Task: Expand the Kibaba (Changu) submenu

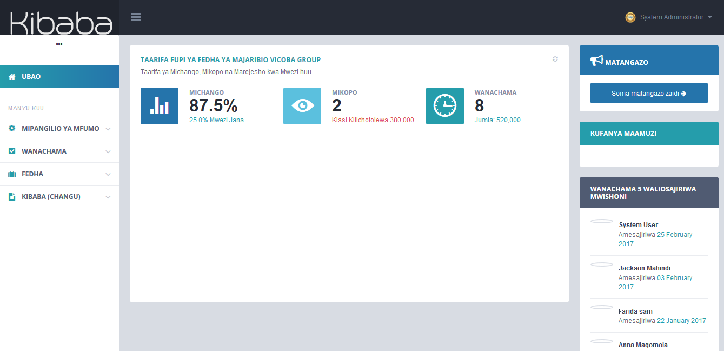Action: pyautogui.click(x=108, y=196)
